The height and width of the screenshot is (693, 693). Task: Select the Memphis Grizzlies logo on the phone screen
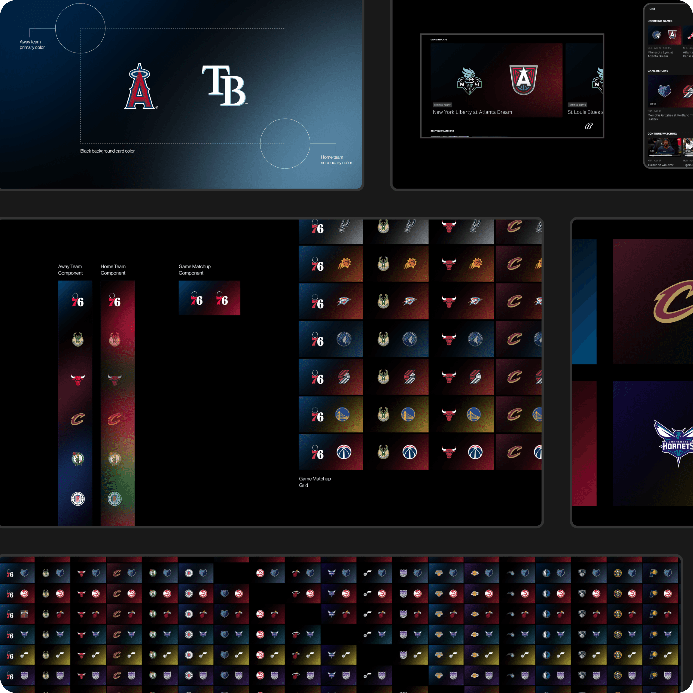coord(664,91)
